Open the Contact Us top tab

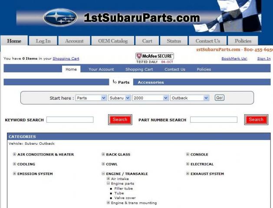[208, 41]
